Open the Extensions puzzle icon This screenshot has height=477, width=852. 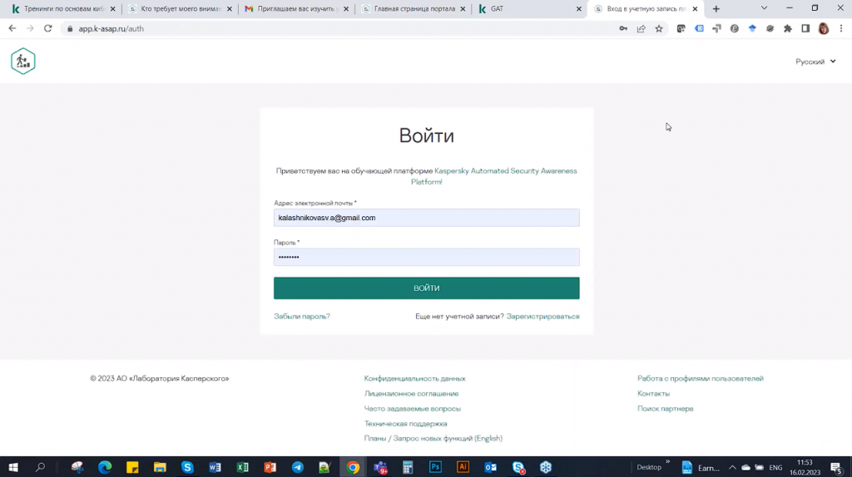(x=788, y=29)
